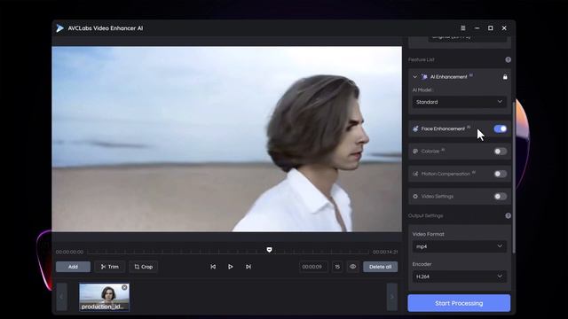Enable the Motion Compensation switch
The image size is (568, 319).
[501, 174]
